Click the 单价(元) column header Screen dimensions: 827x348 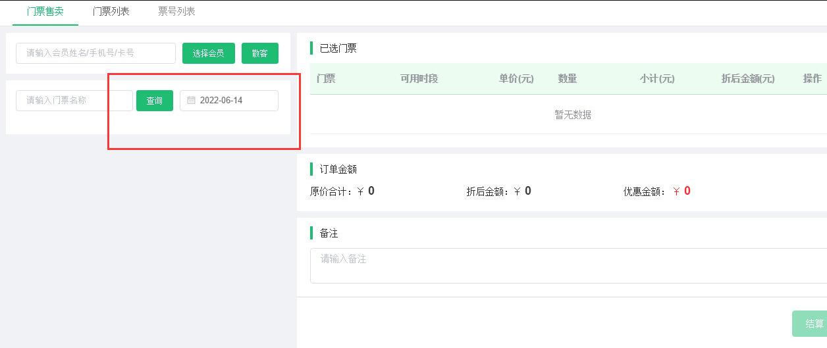coord(516,79)
